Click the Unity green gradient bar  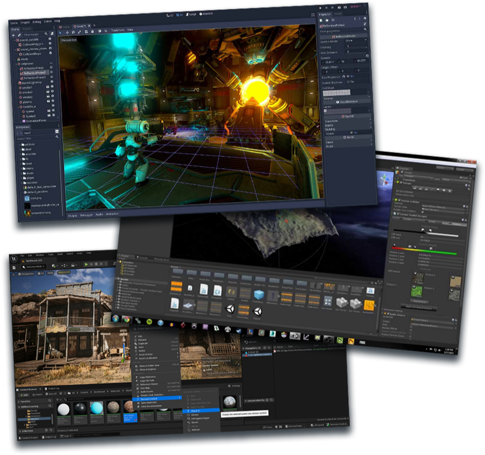coord(425,250)
